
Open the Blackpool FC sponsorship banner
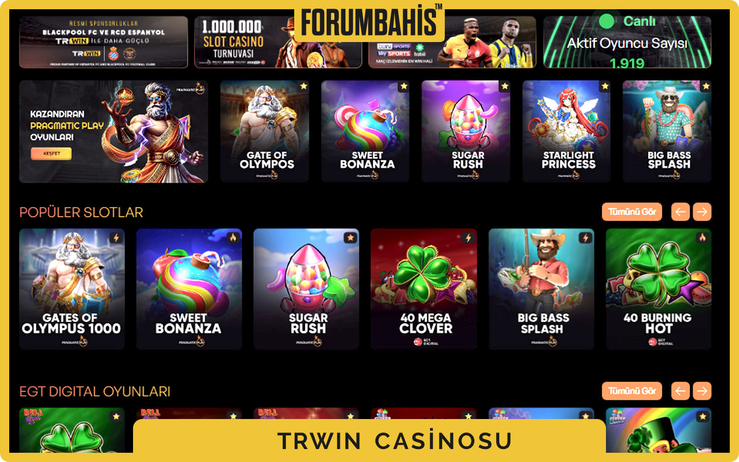(103, 42)
